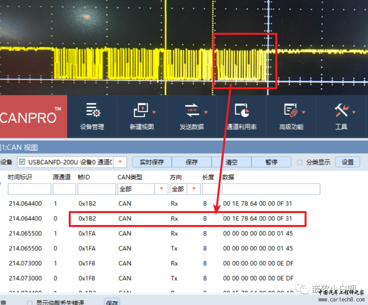Expand the 高级功能 dropdown arrow
This screenshot has width=368, height=305.
point(304,112)
